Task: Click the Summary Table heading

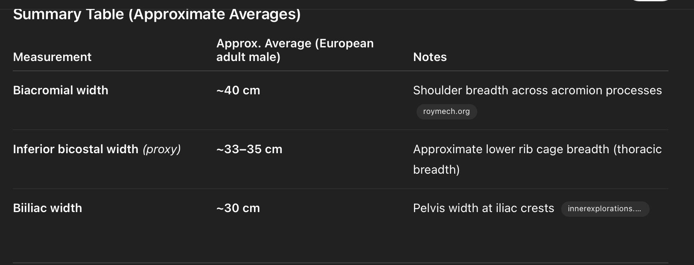Action: 157,14
